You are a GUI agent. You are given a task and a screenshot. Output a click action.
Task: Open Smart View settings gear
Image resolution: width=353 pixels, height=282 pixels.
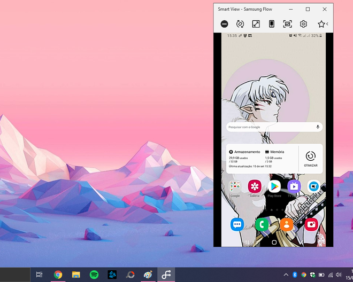point(303,24)
